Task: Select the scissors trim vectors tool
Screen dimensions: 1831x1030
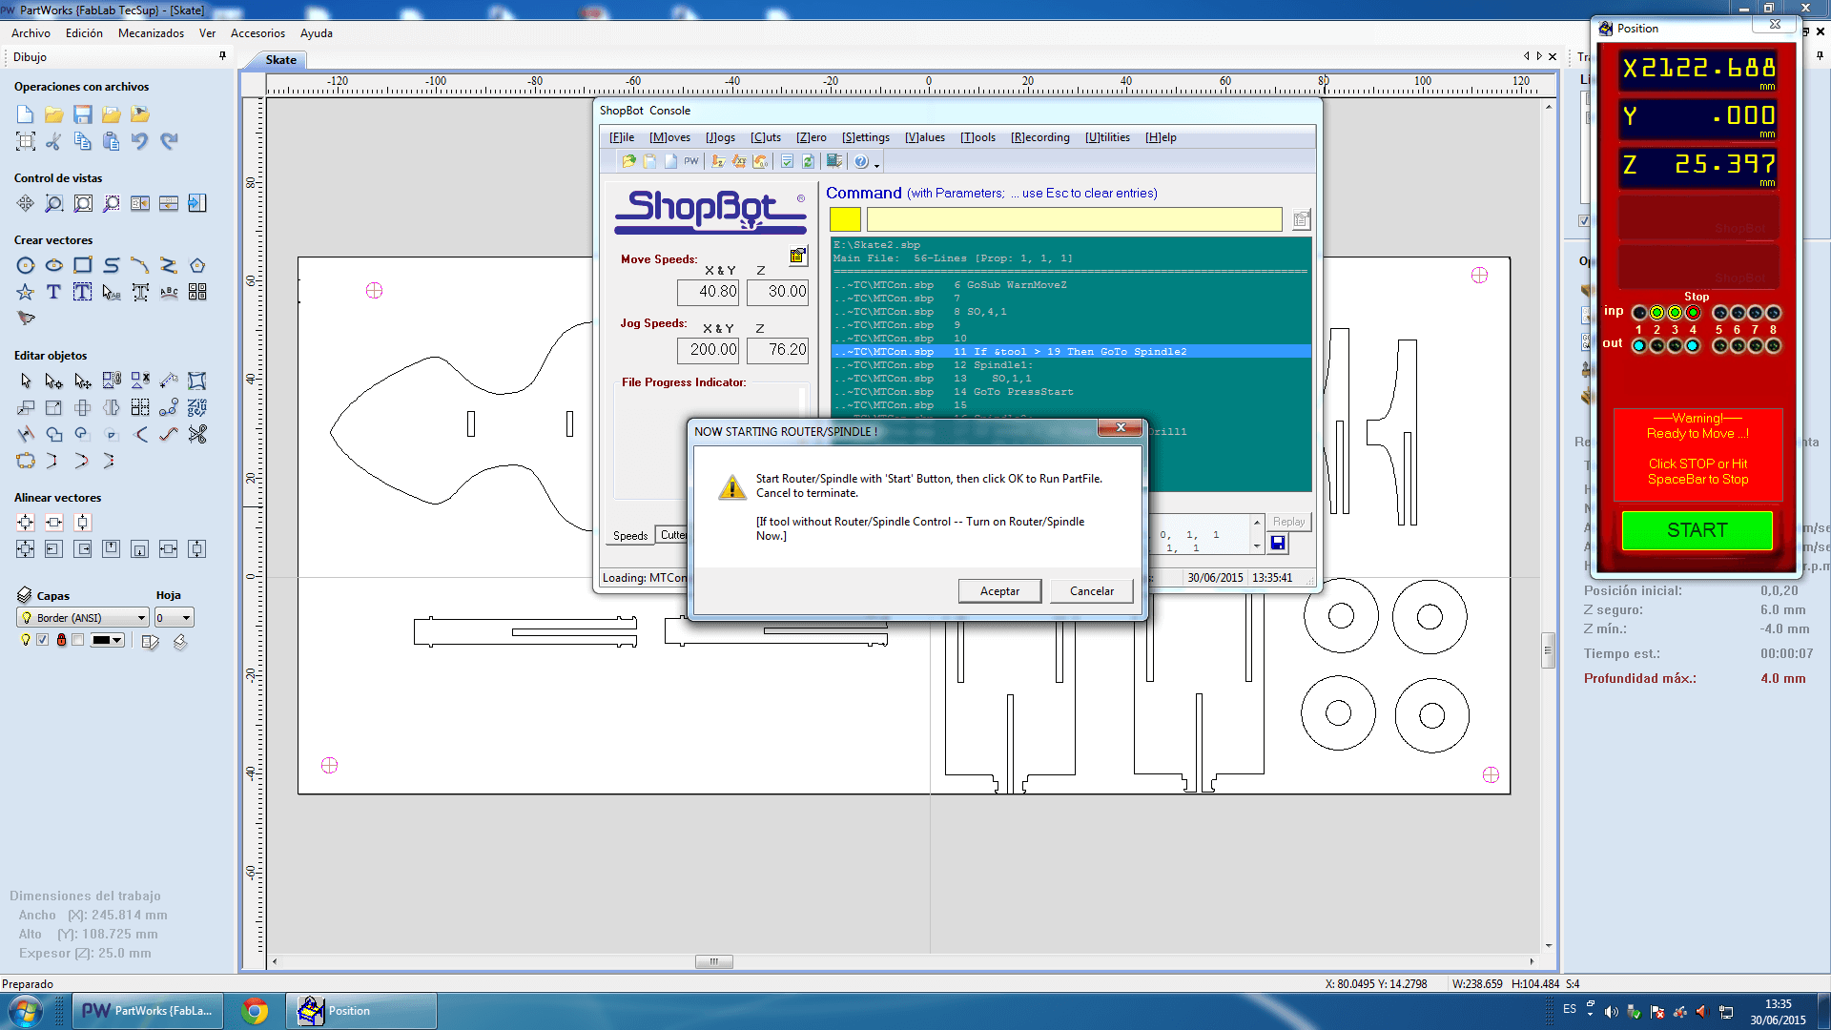Action: tap(197, 434)
